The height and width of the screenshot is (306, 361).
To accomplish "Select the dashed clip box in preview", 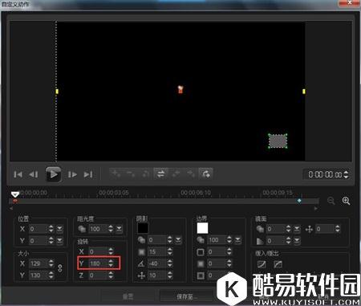I will (x=278, y=141).
